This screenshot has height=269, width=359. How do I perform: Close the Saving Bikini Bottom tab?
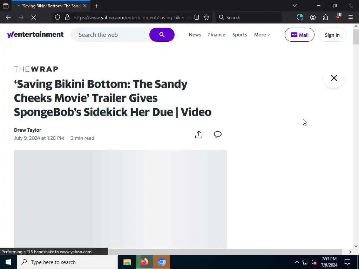(x=85, y=6)
